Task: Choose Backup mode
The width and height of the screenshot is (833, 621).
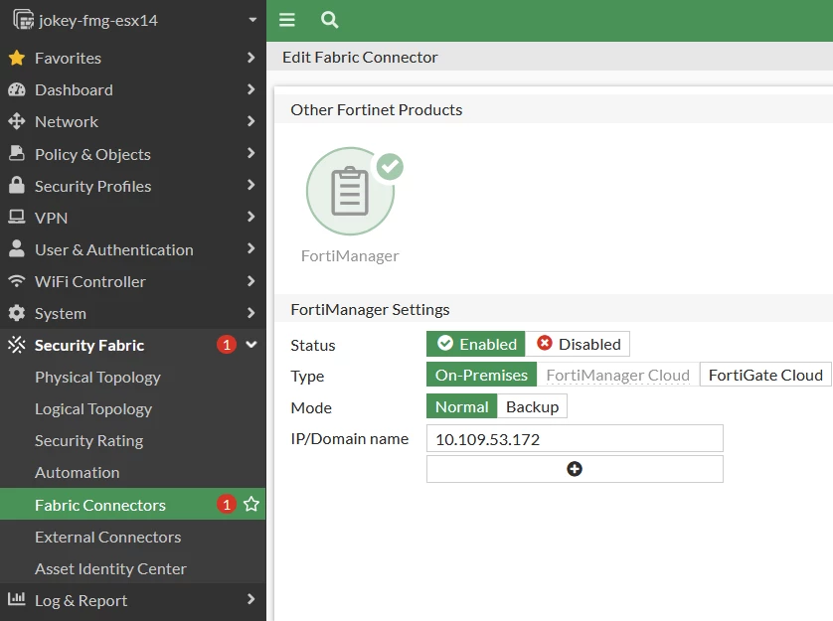Action: pyautogui.click(x=533, y=407)
